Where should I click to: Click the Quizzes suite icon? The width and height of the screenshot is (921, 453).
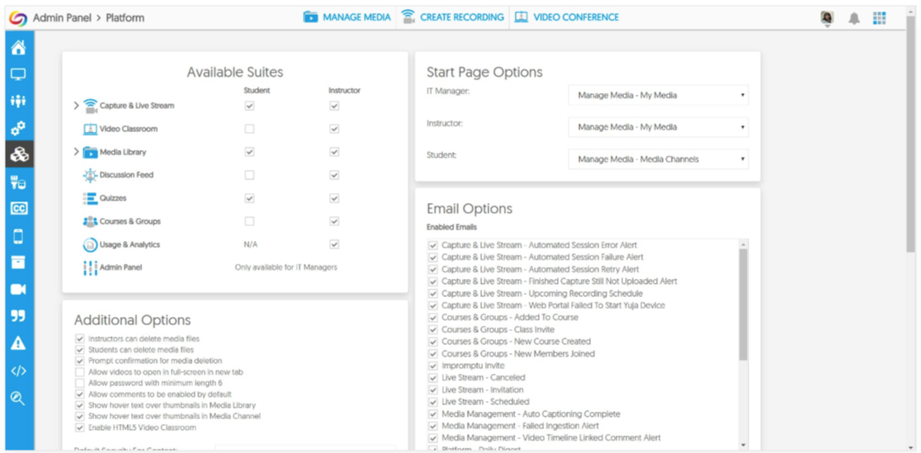click(91, 199)
